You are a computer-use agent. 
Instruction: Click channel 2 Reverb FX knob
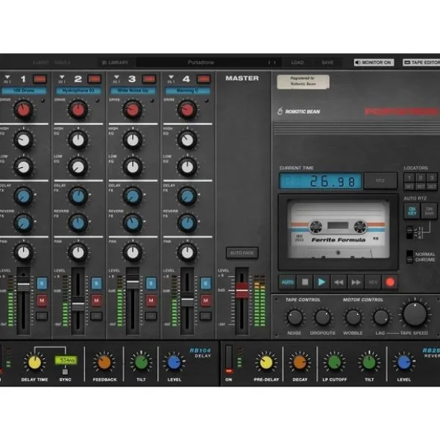tap(78, 223)
